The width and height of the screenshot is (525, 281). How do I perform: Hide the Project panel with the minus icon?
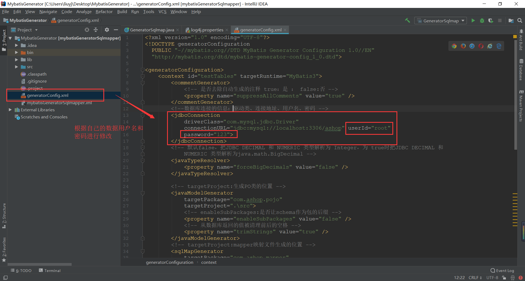[116, 30]
